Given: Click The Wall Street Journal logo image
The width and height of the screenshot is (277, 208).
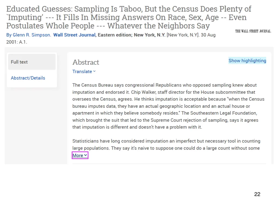Looking at the screenshot, I should 253,31.
